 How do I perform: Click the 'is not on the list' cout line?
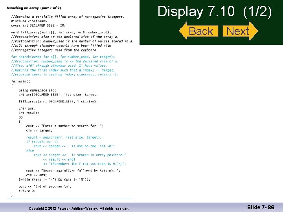(74, 146)
